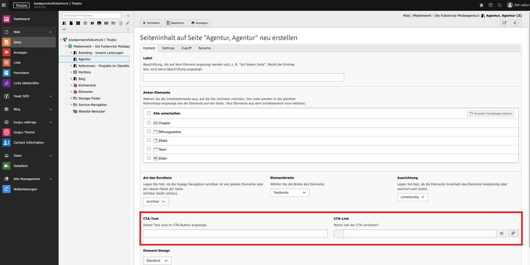Check the Slider anchor element
The height and width of the screenshot is (265, 530).
pyautogui.click(x=149, y=158)
